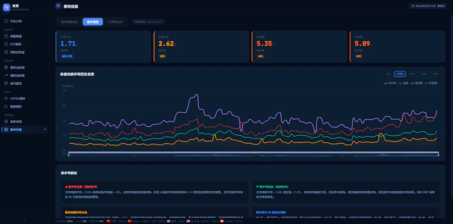Screen dimensions: 453x224
Task: Click the US flag beside 美国 in the footer
Action: point(168,221)
